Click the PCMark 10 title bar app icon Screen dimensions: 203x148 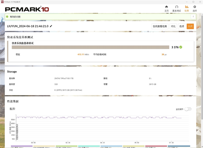coord(2,2)
